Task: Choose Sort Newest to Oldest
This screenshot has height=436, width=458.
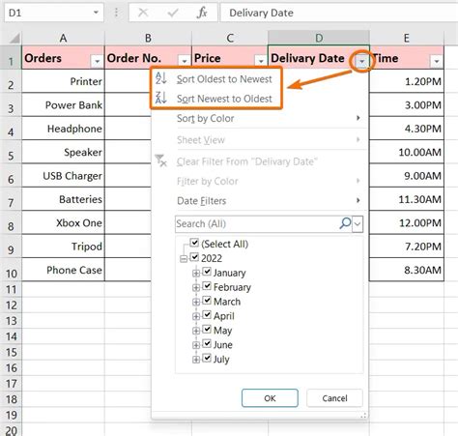Action: pos(224,99)
